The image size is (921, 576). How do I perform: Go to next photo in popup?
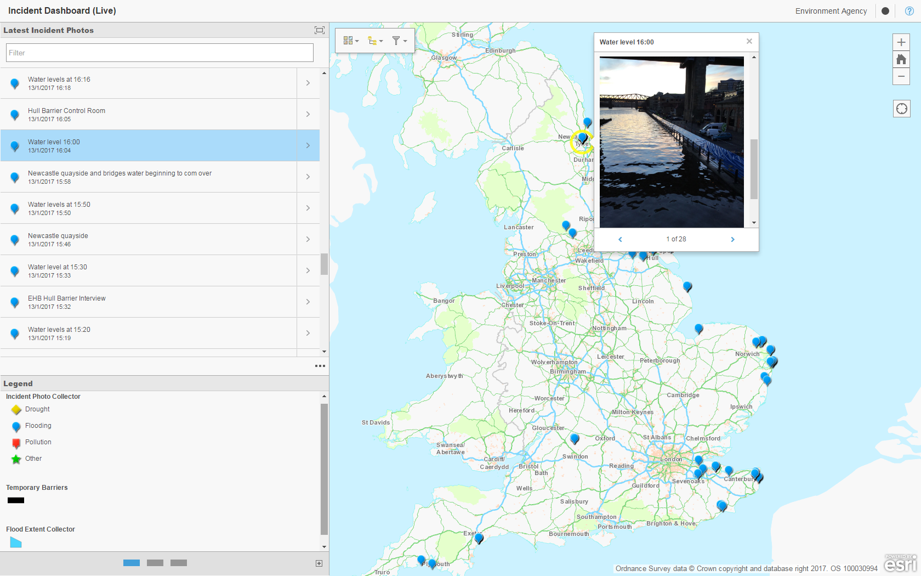[732, 239]
